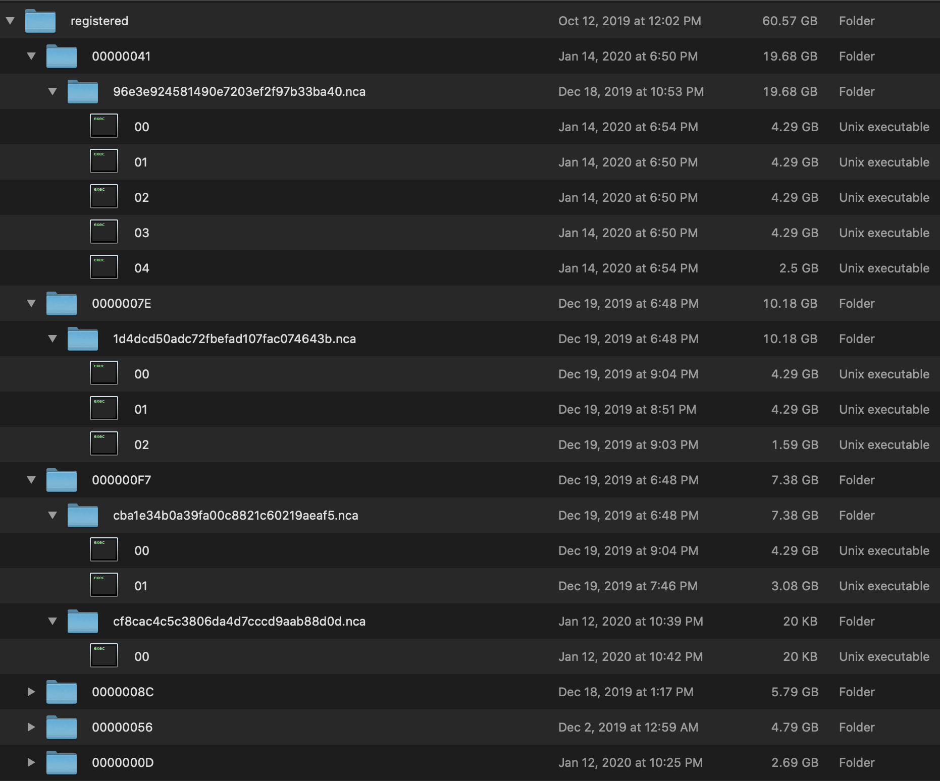This screenshot has height=781, width=940.
Task: Expand the 0000008C folder triangle
Action: click(x=31, y=692)
